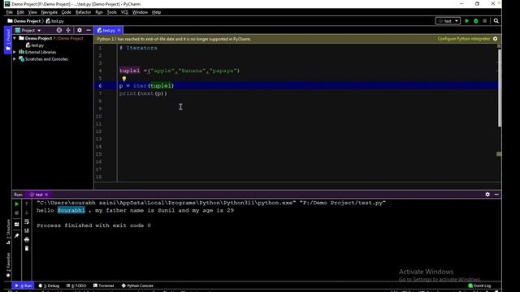Screen dimensions: 520x292
Task: Open the Code menu
Action: pyautogui.click(x=66, y=12)
